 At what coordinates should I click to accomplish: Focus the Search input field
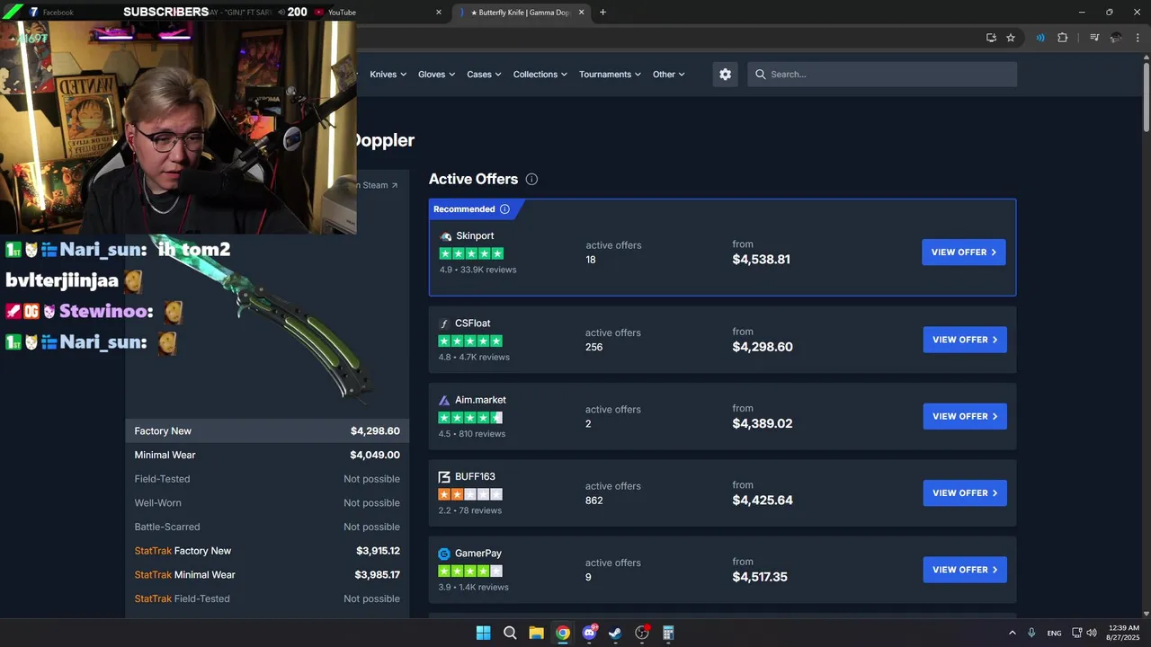click(x=882, y=75)
